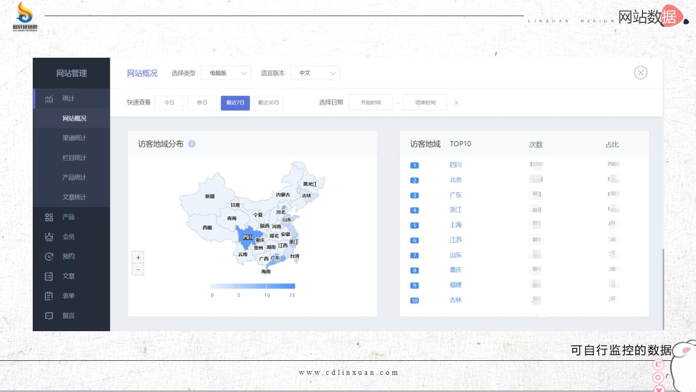This screenshot has height=392, width=696.
Task: Click the 占比 column header
Action: [x=612, y=145]
